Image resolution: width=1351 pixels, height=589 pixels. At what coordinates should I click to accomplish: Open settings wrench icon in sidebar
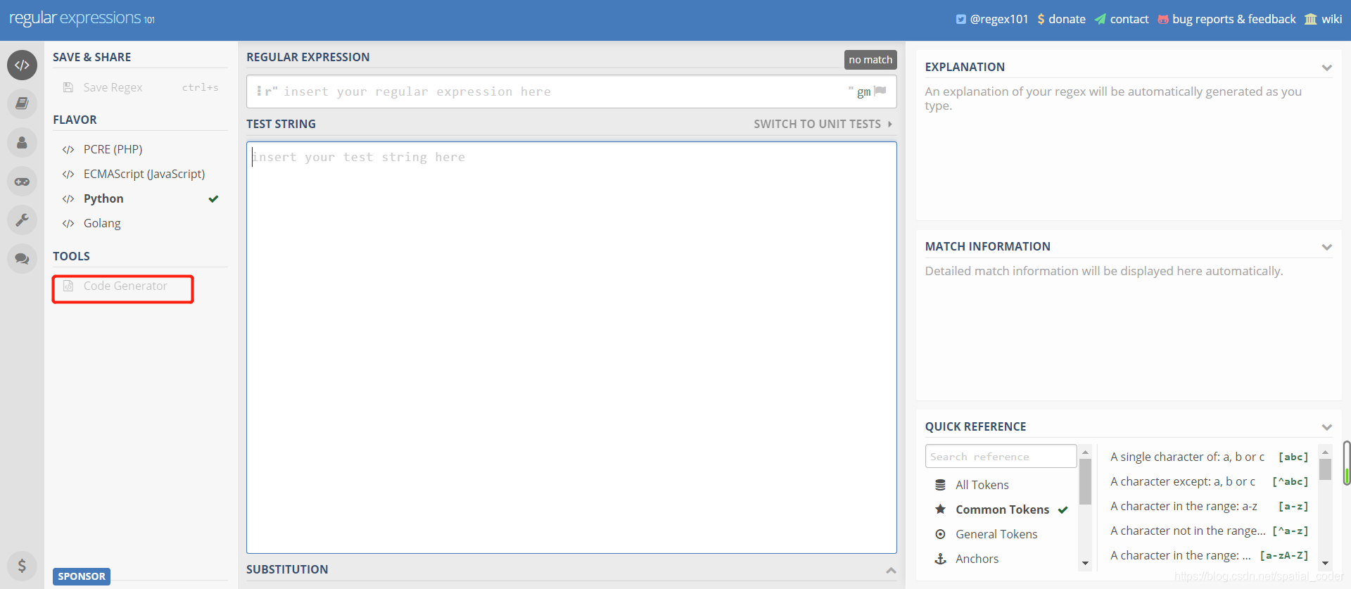22,220
